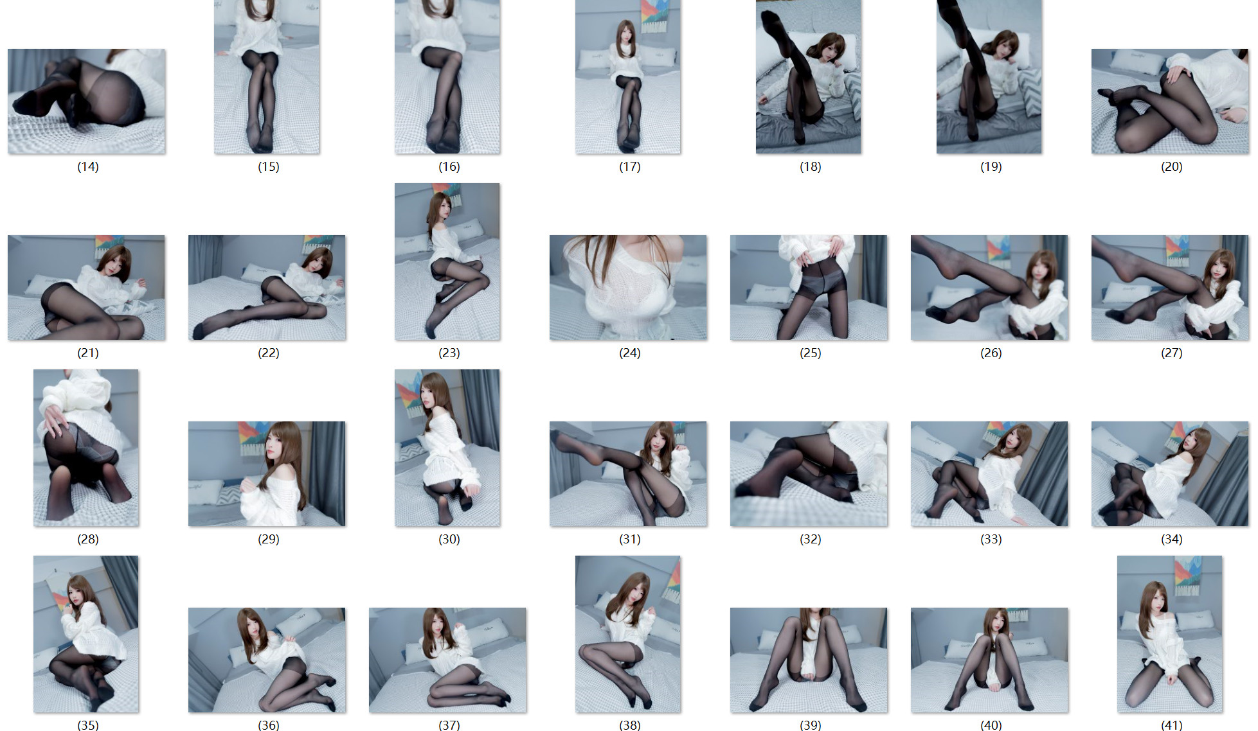The height and width of the screenshot is (731, 1258).
Task: Select image thumbnail (18)
Action: pos(809,76)
